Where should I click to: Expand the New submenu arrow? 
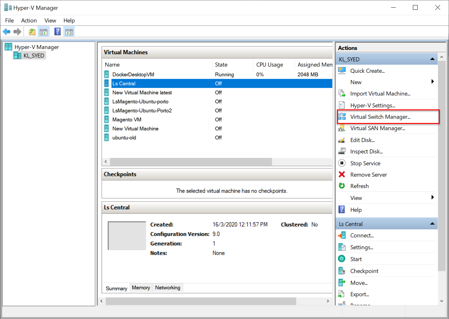(x=433, y=82)
